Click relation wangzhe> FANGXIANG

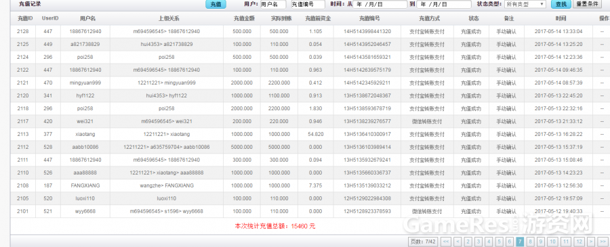167,185
